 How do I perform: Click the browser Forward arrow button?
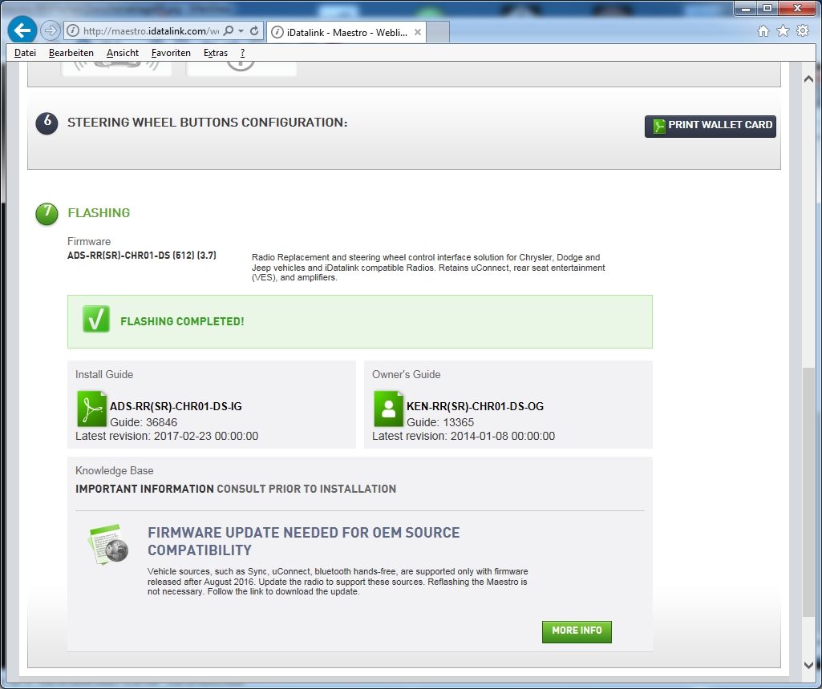coord(51,31)
